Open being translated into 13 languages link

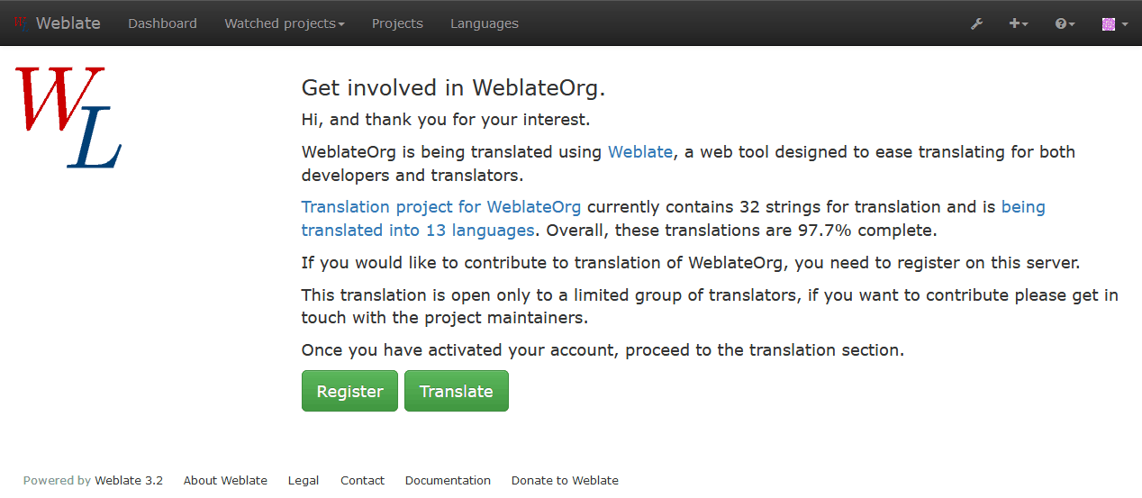tap(674, 218)
